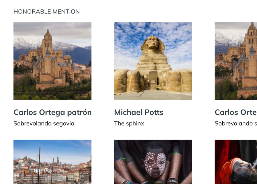
Task: Open the riverside city with boat masts photo
Action: pos(52,162)
